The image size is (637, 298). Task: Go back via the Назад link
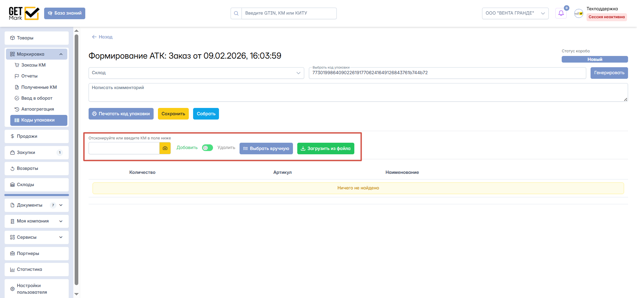point(102,37)
